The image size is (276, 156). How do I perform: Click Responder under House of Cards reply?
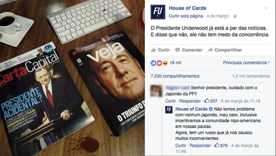tap(200, 145)
